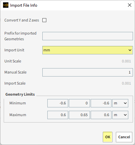
Task: Select the Minimum Z value field
Action: pyautogui.click(x=101, y=103)
